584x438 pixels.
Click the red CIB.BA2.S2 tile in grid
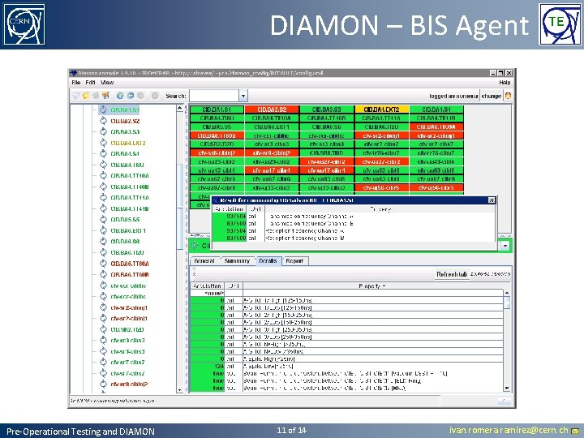[272, 109]
